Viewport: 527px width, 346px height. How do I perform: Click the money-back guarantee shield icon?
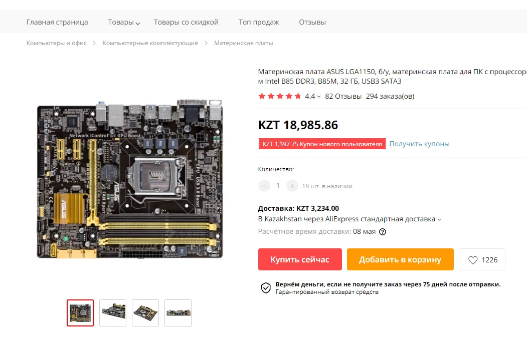pos(266,288)
